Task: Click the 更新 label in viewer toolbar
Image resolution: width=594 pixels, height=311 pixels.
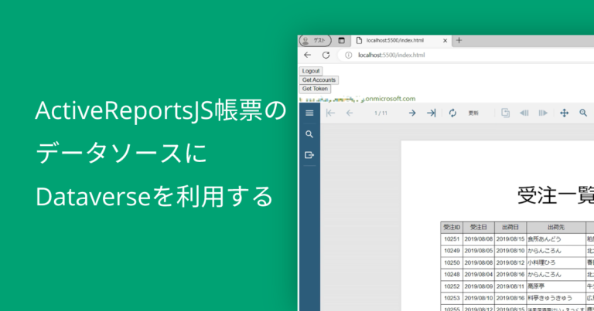Action: coord(473,113)
